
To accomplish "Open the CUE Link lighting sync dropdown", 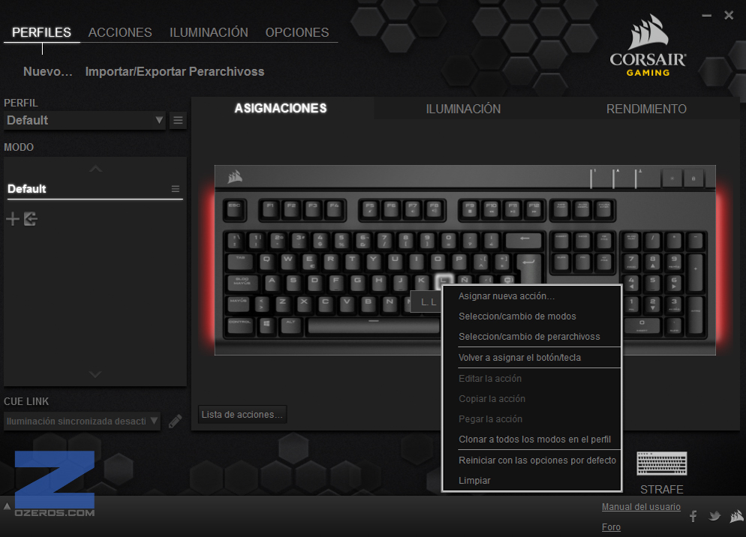I will click(x=82, y=421).
